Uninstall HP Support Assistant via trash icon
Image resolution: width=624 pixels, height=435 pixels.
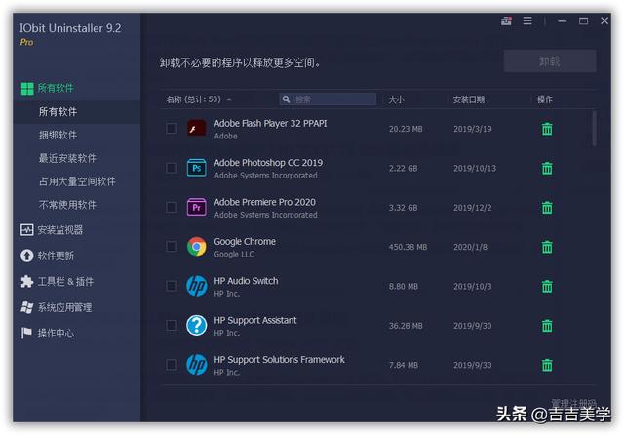547,326
